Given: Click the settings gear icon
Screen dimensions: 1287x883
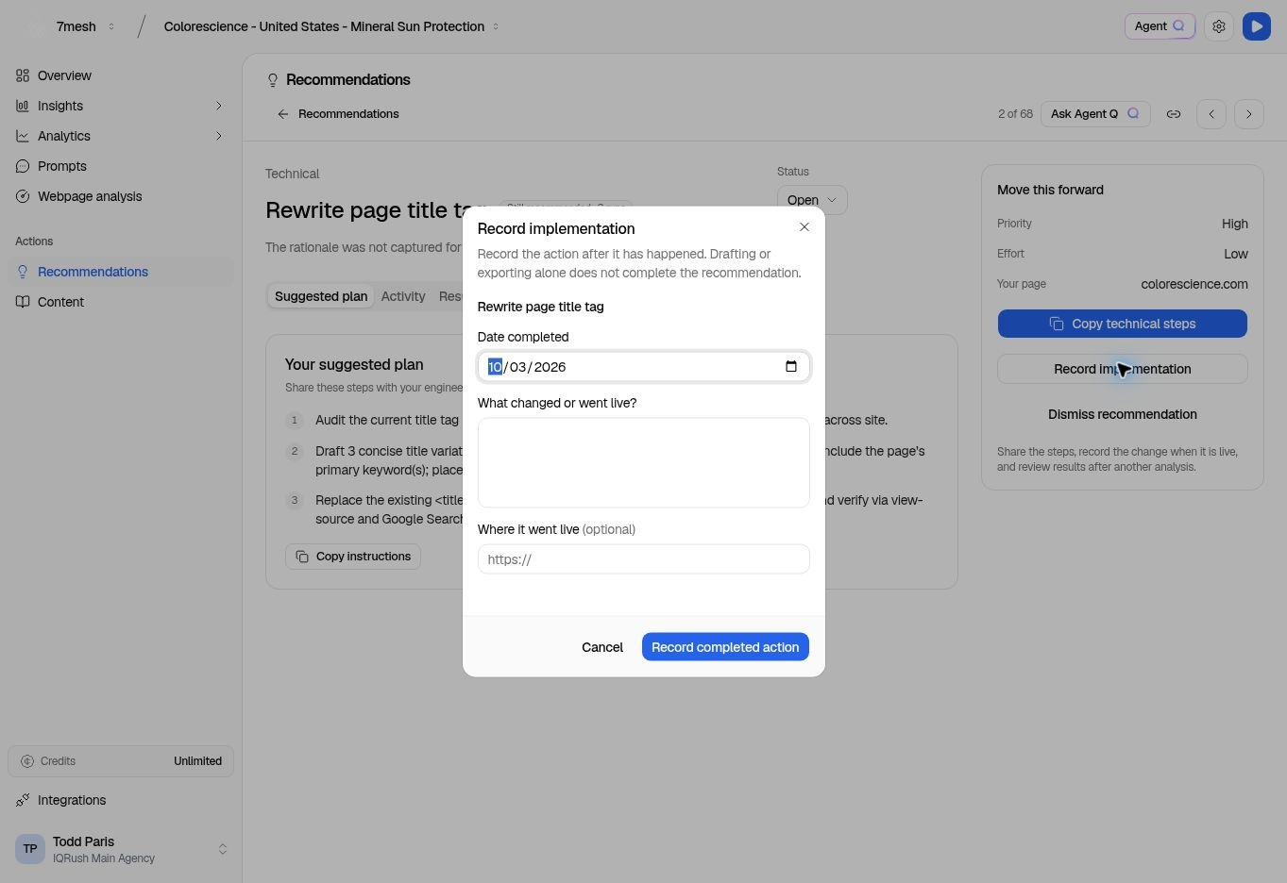Looking at the screenshot, I should [1219, 26].
